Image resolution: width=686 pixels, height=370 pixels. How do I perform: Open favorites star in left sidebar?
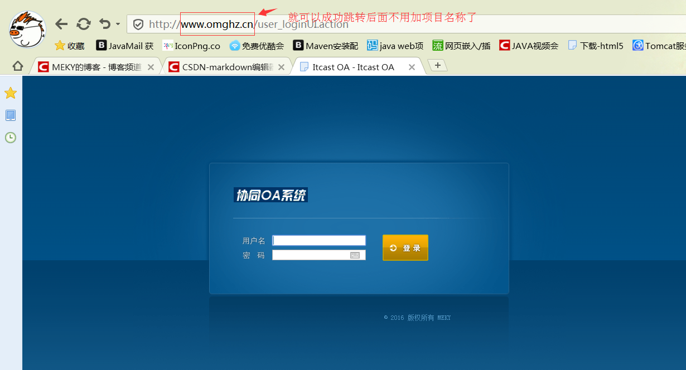tap(10, 93)
